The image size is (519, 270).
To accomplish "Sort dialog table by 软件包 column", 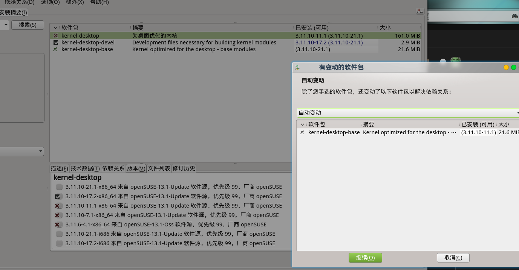I will (x=317, y=124).
